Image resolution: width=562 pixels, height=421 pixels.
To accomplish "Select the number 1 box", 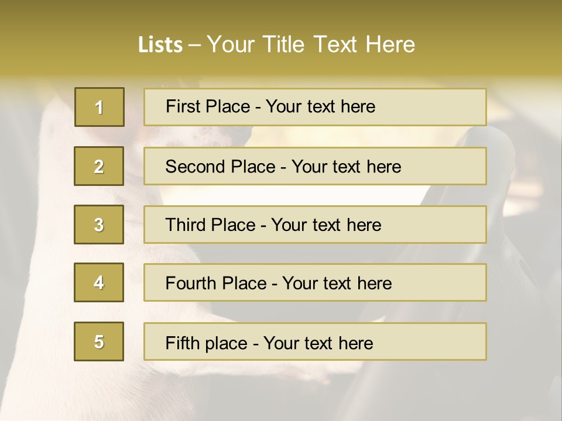I will coord(100,107).
